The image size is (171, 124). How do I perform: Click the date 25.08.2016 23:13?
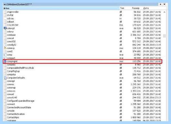[x=152, y=97]
